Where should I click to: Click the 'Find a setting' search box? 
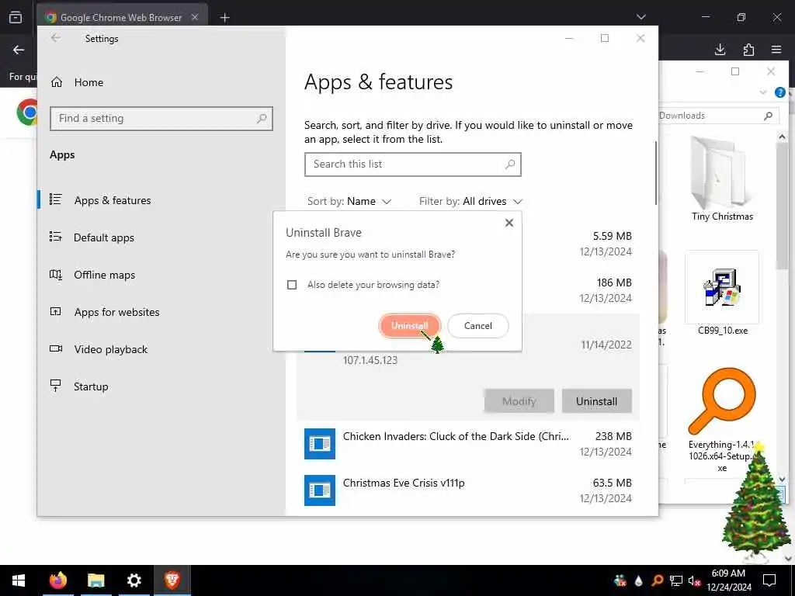(161, 119)
